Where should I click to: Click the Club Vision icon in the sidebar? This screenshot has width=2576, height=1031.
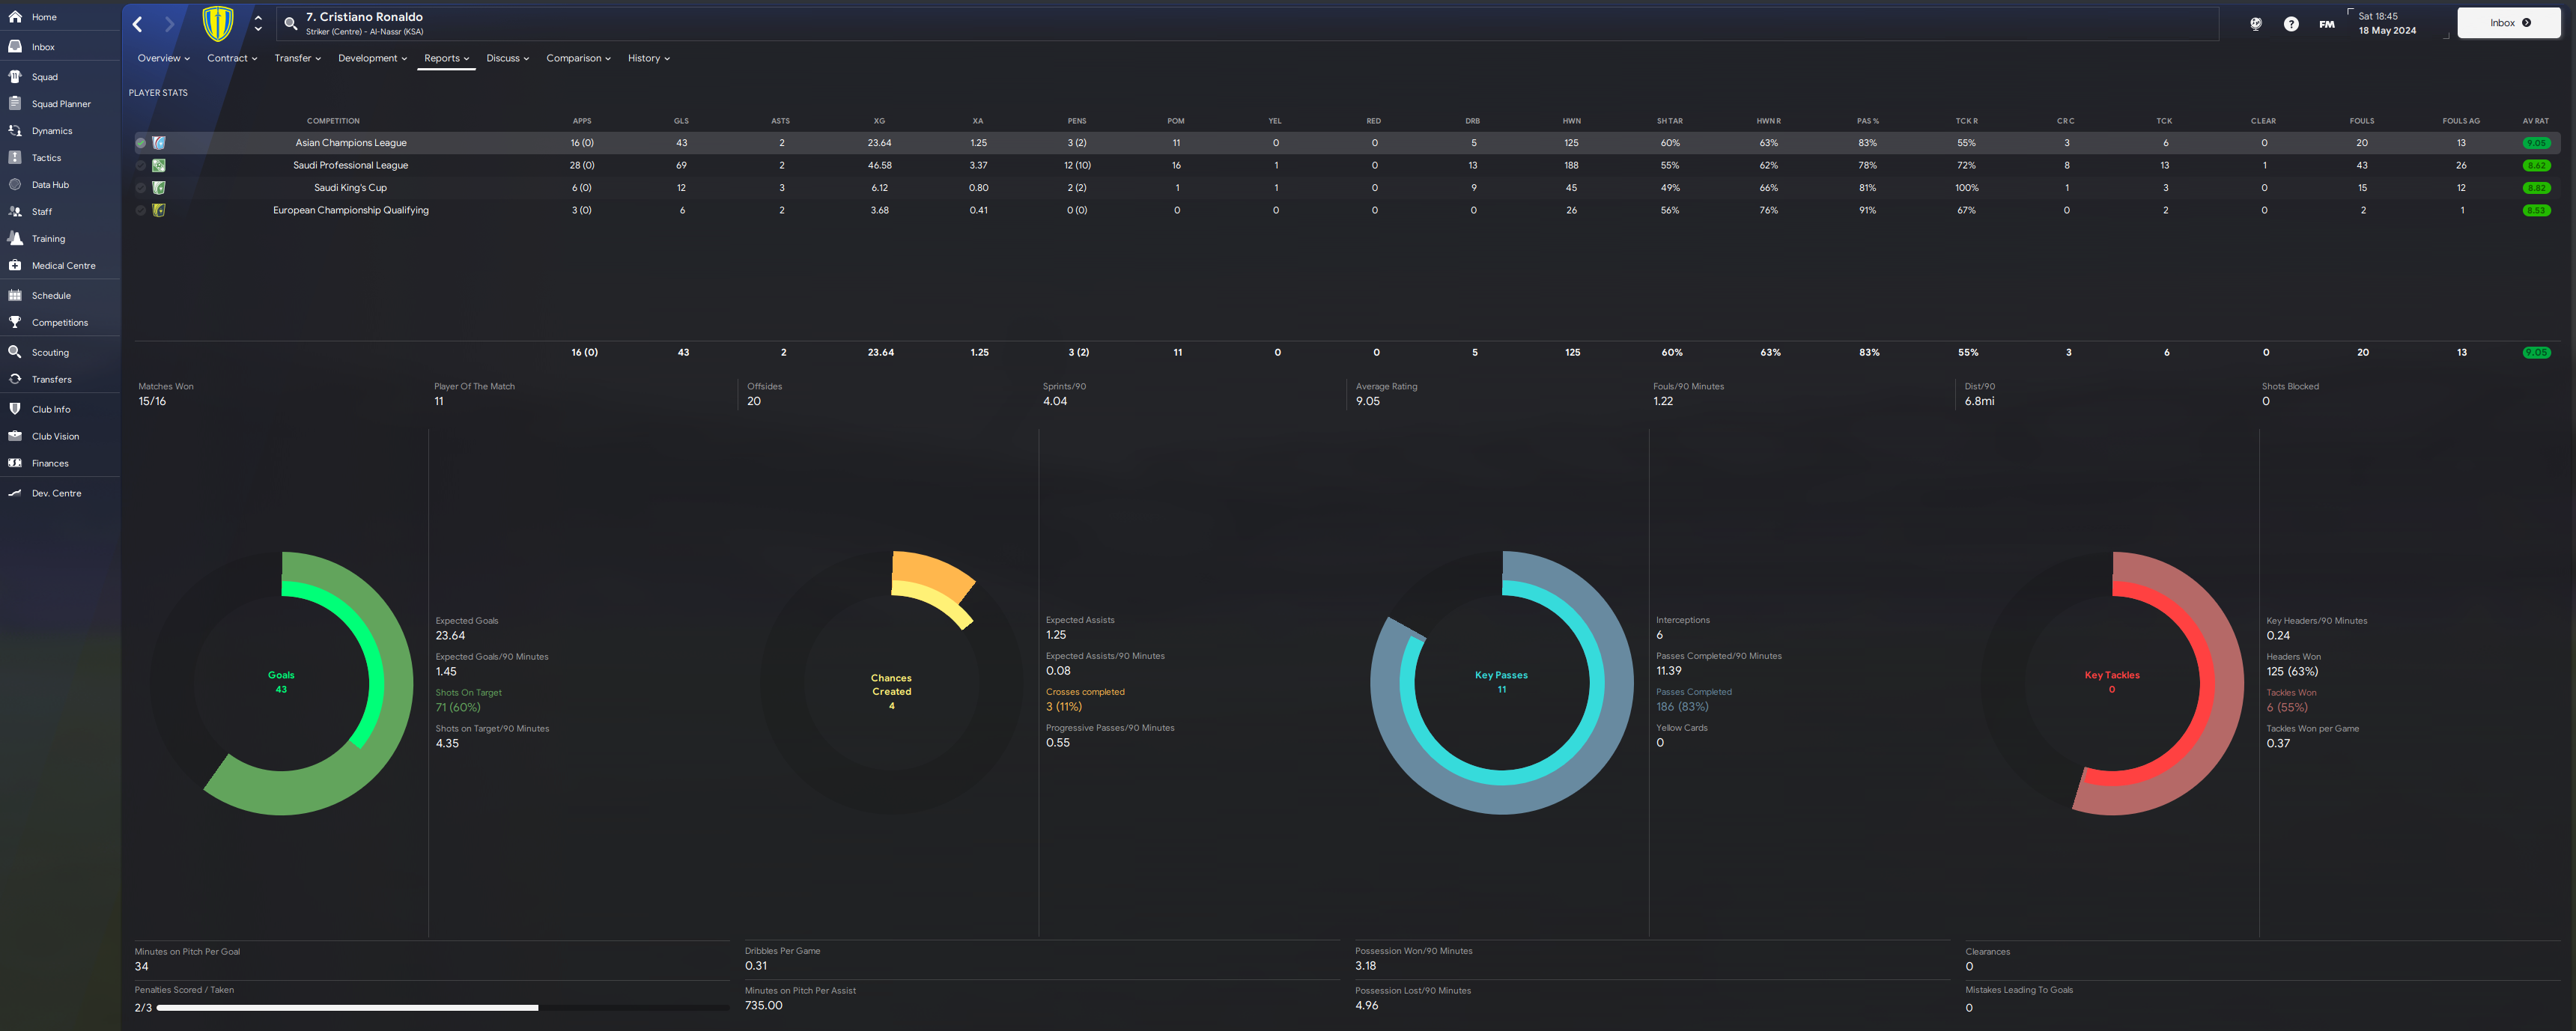[15, 436]
